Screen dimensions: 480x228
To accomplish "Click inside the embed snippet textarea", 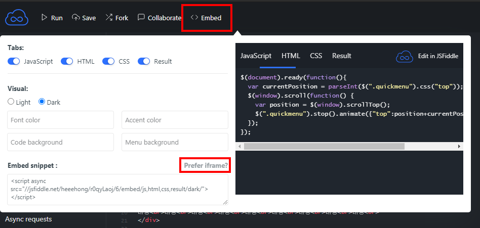I will pyautogui.click(x=118, y=190).
